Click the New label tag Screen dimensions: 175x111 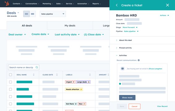82,104
